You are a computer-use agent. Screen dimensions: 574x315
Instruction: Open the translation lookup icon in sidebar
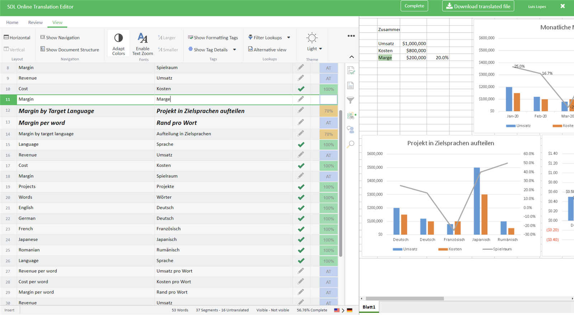[351, 115]
